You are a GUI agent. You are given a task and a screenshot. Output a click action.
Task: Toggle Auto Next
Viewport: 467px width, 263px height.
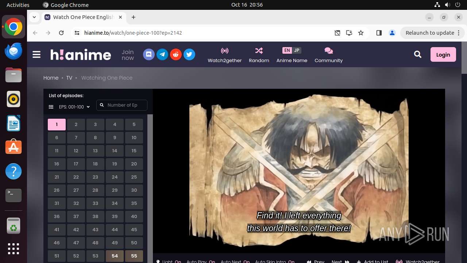[x=235, y=261]
